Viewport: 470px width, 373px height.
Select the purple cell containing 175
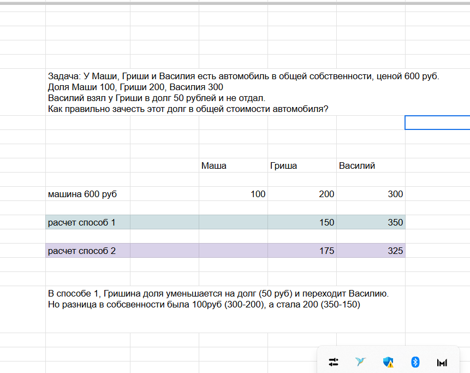(302, 251)
